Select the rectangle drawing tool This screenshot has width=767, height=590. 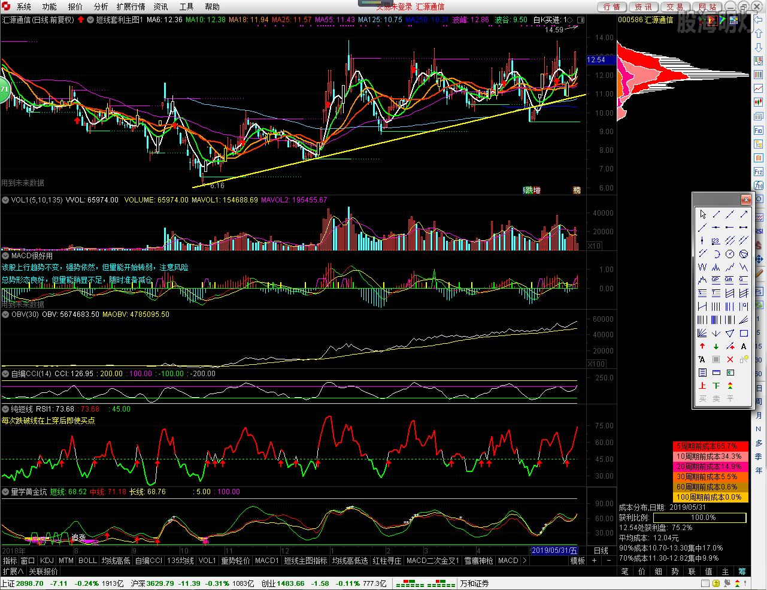[x=744, y=333]
